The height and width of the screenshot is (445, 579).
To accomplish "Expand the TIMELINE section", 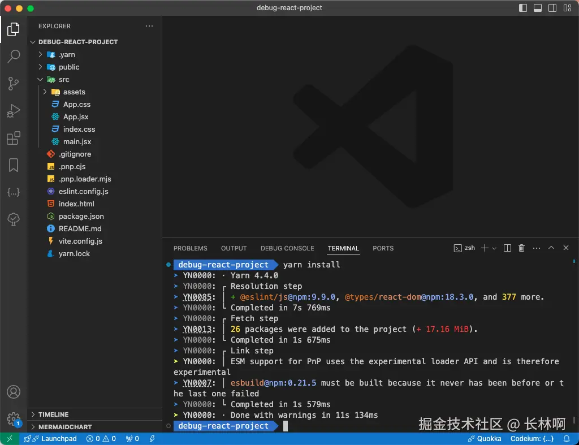I will point(54,414).
